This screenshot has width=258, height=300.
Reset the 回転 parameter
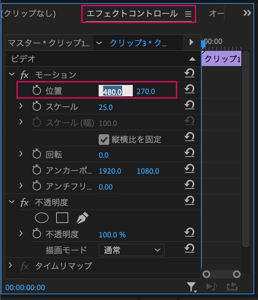pos(189,153)
